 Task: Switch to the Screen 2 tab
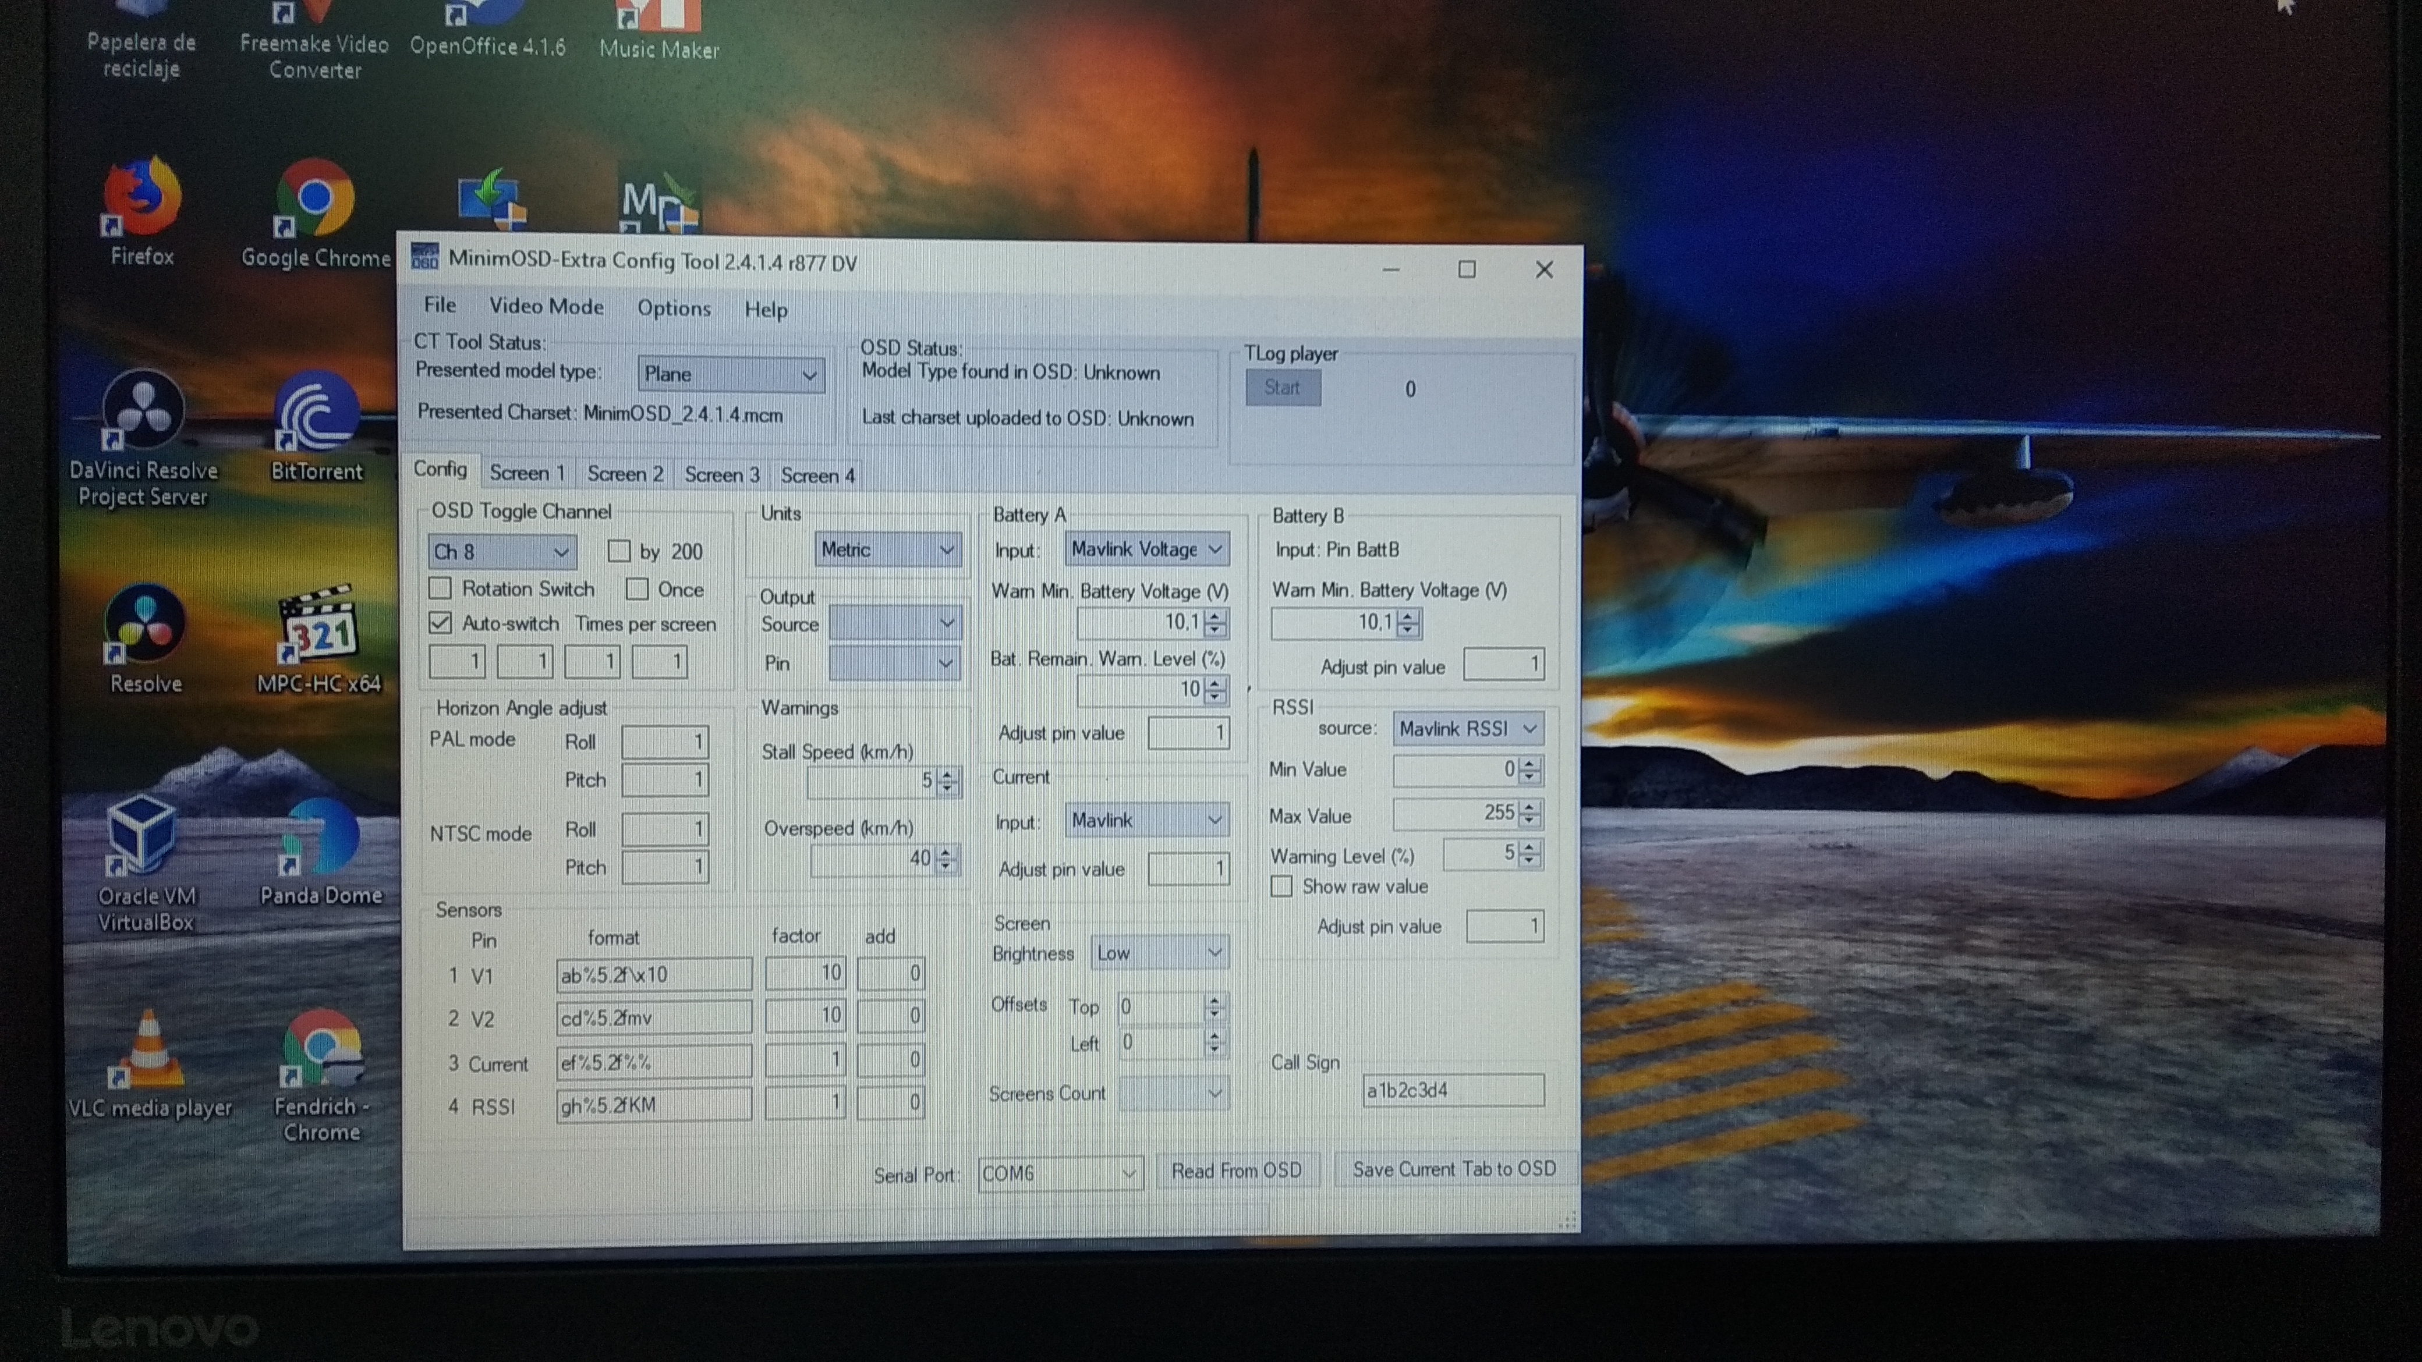tap(625, 475)
